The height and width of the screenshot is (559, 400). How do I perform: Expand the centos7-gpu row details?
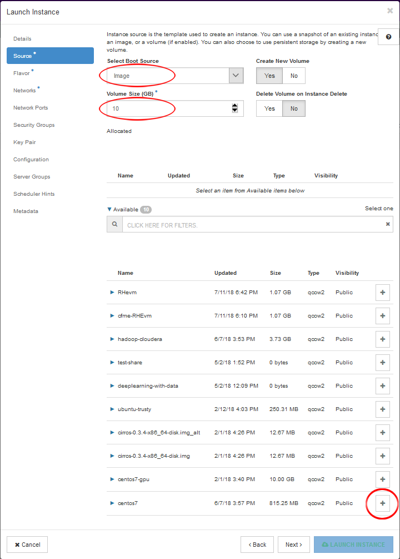point(112,479)
